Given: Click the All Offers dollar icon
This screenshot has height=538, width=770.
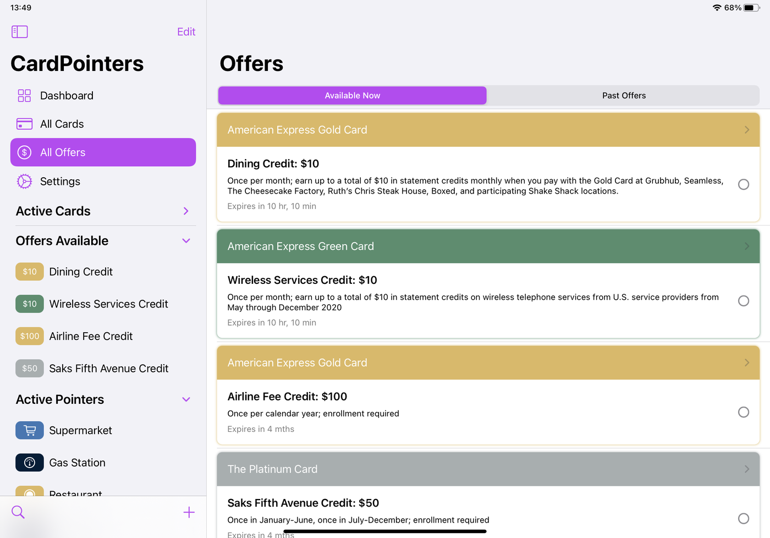Looking at the screenshot, I should point(24,152).
